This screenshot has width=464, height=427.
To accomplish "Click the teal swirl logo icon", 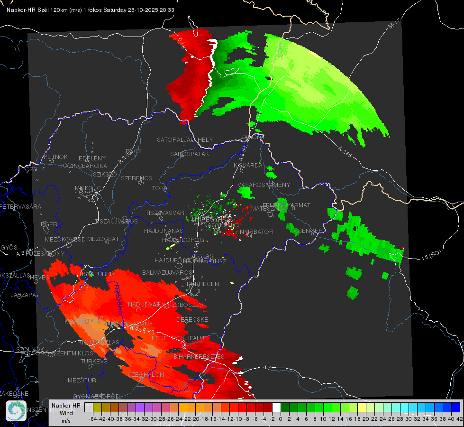I will pyautogui.click(x=16, y=411).
